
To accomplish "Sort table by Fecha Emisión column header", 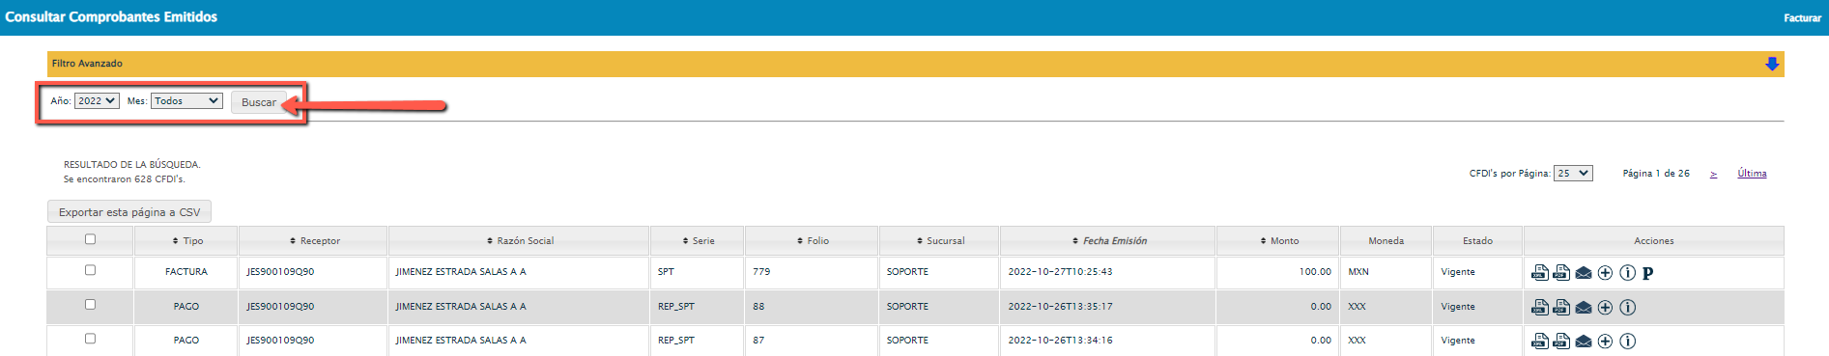I will (1114, 241).
